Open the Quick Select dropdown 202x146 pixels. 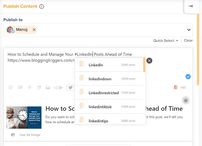[166, 41]
